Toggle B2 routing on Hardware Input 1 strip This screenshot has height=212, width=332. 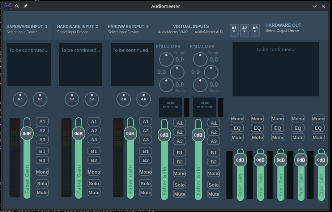[42, 160]
